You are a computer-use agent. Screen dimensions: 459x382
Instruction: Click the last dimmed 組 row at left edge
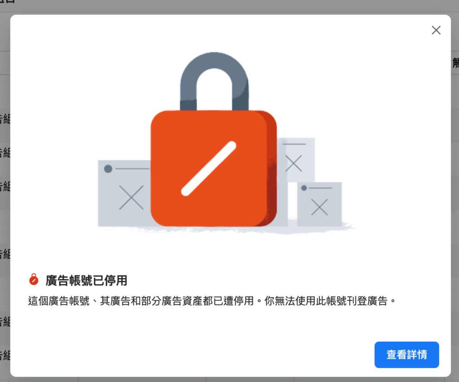(x=5, y=355)
